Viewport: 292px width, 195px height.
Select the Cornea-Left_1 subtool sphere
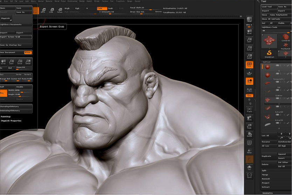(267, 75)
